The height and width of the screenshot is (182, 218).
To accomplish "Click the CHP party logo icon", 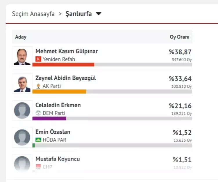I will point(38,167).
